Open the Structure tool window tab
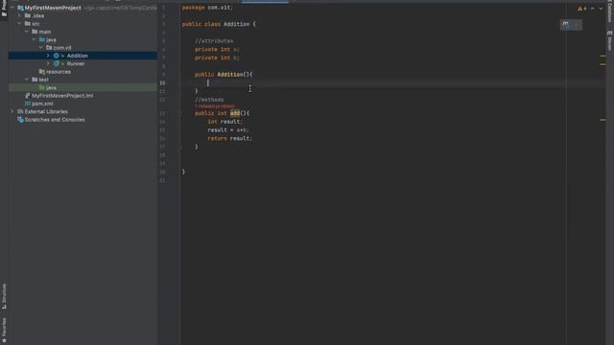The width and height of the screenshot is (614, 345). point(4,296)
